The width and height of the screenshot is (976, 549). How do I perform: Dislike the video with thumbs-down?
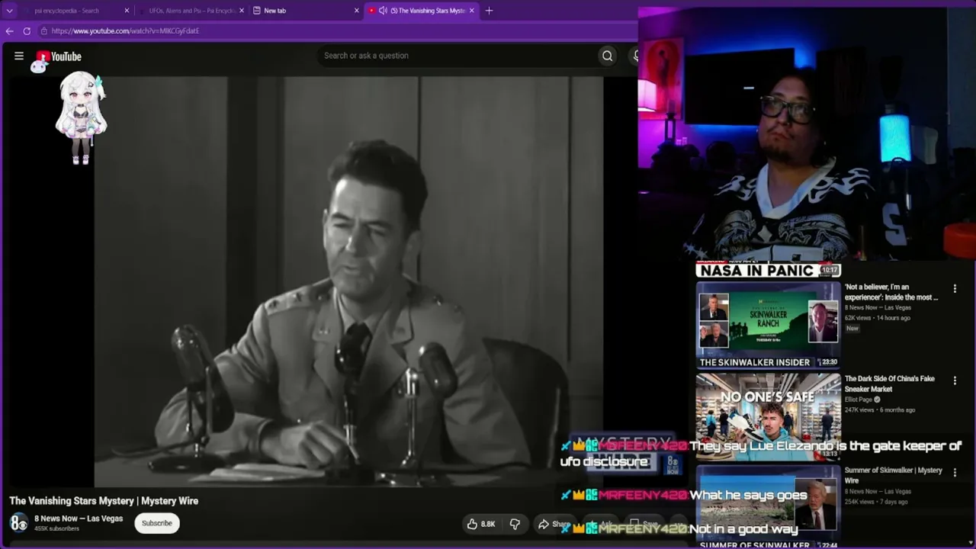(x=515, y=524)
